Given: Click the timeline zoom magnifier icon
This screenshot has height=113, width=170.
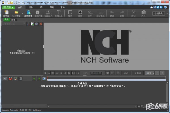Looking at the screenshot, I should tap(142, 107).
